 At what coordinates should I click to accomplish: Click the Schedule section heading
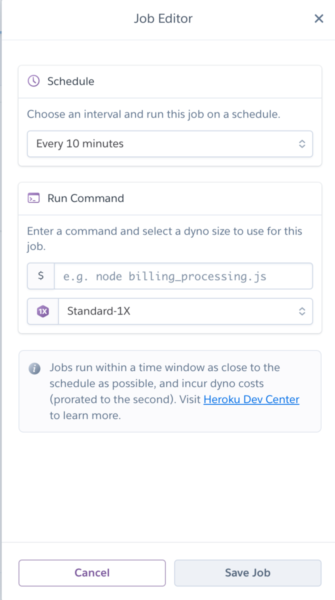(70, 81)
